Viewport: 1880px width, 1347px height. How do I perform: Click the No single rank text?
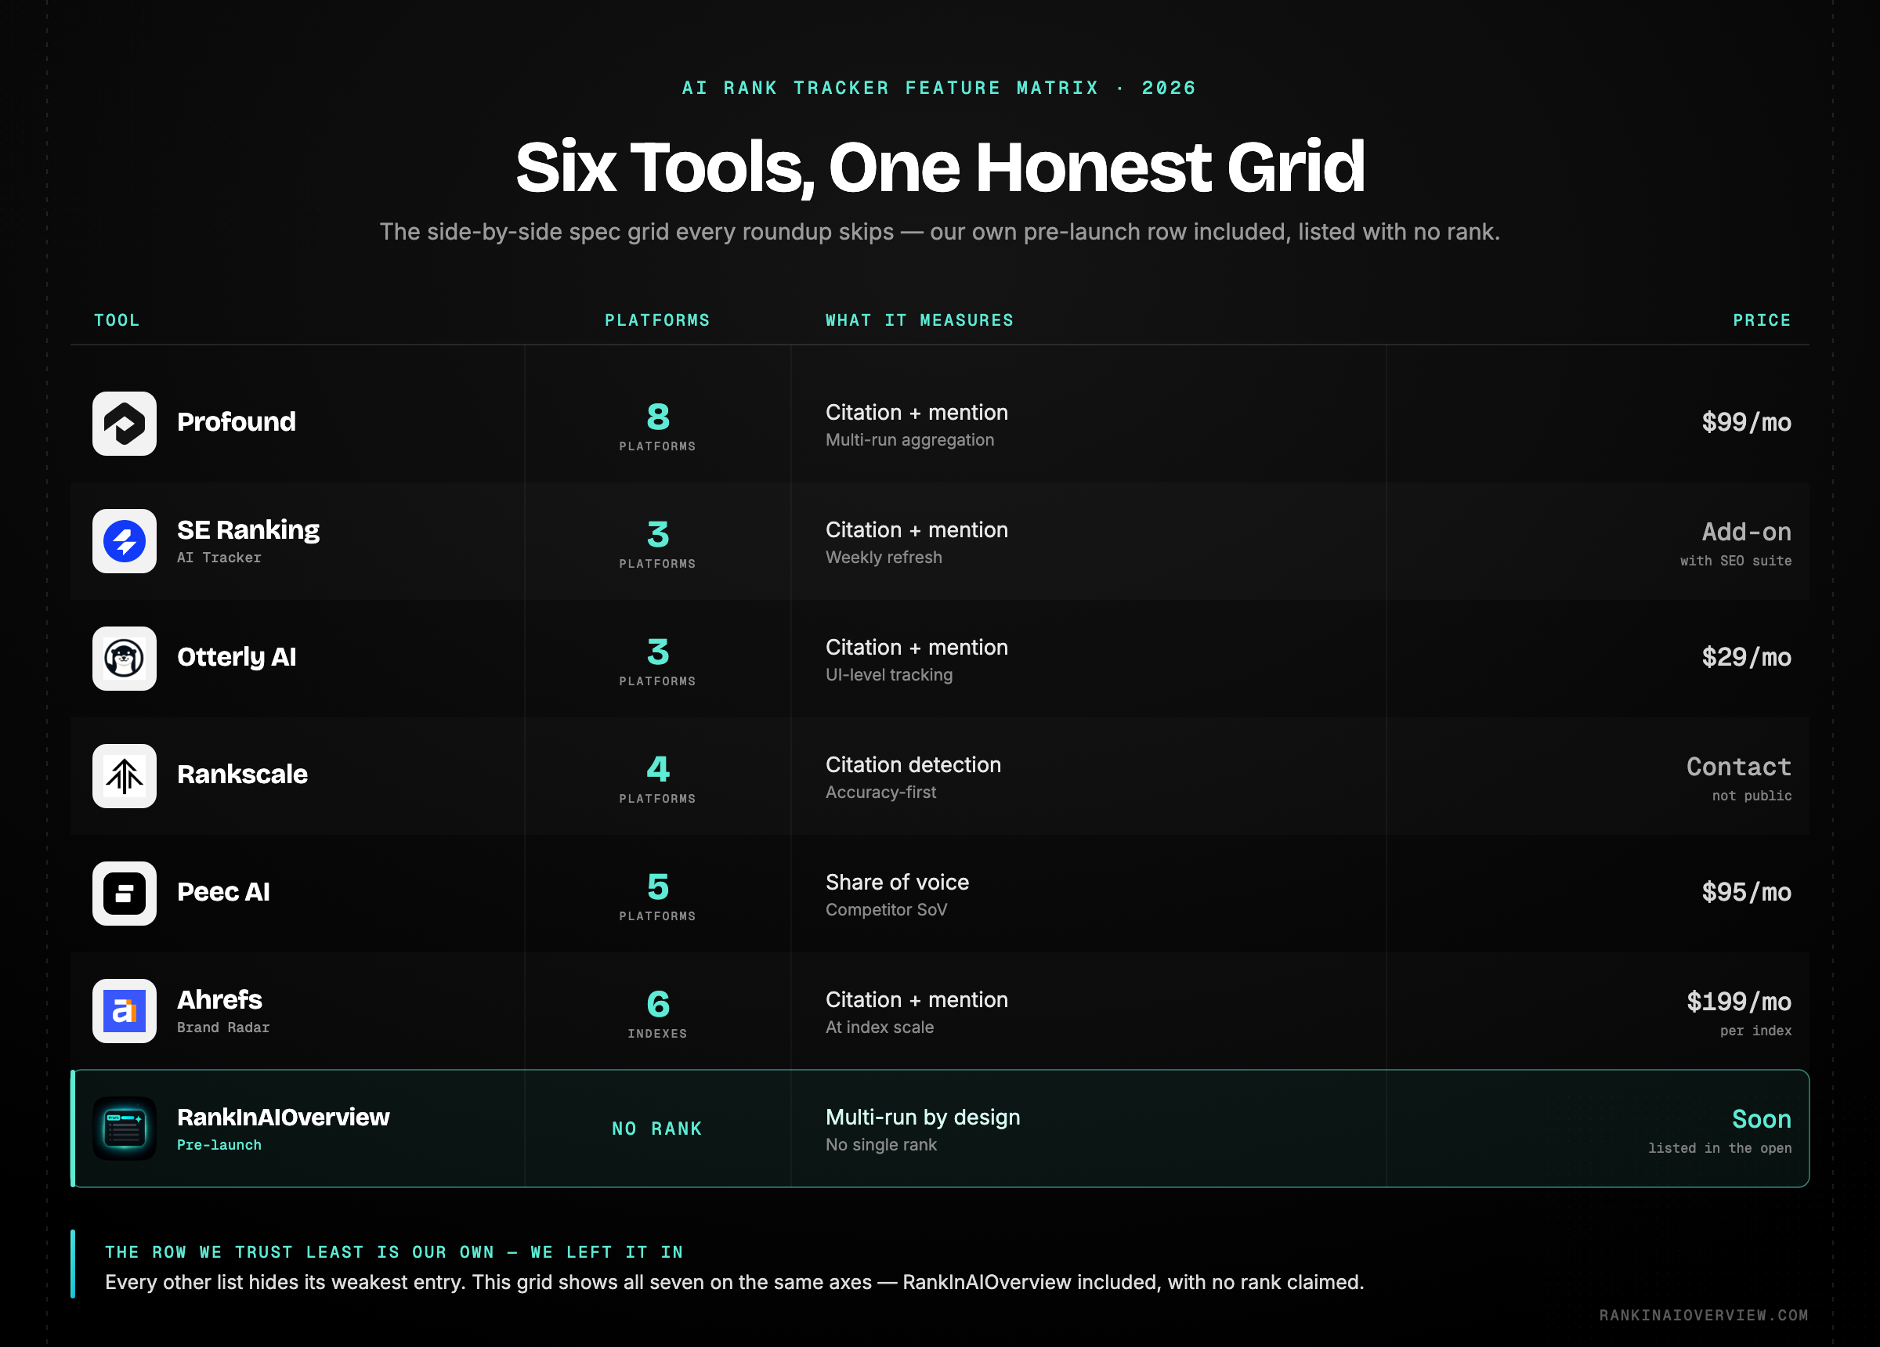(880, 1145)
